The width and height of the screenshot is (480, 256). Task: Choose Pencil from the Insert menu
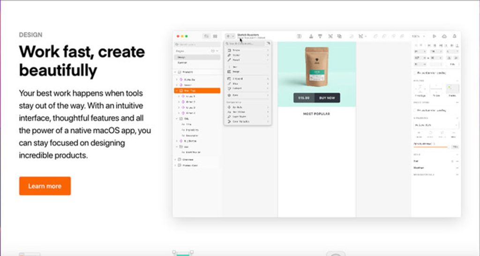tap(247, 60)
